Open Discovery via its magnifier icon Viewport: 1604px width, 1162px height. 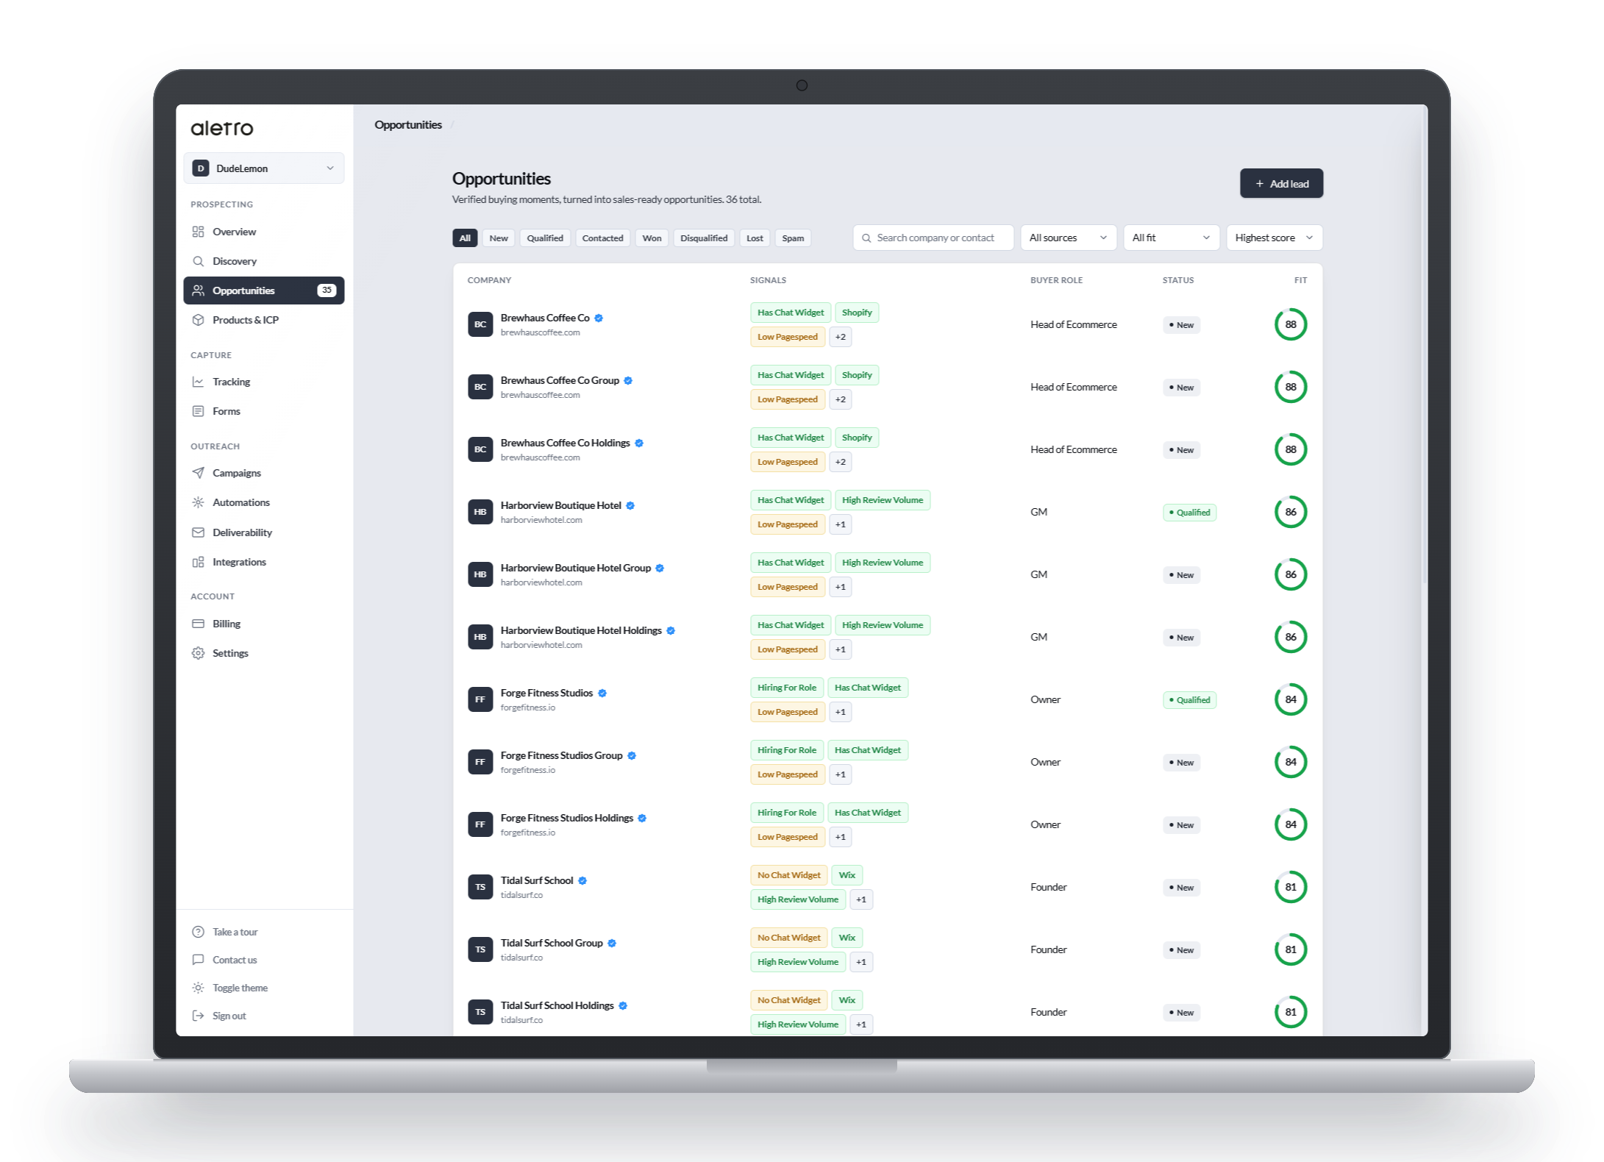198,261
